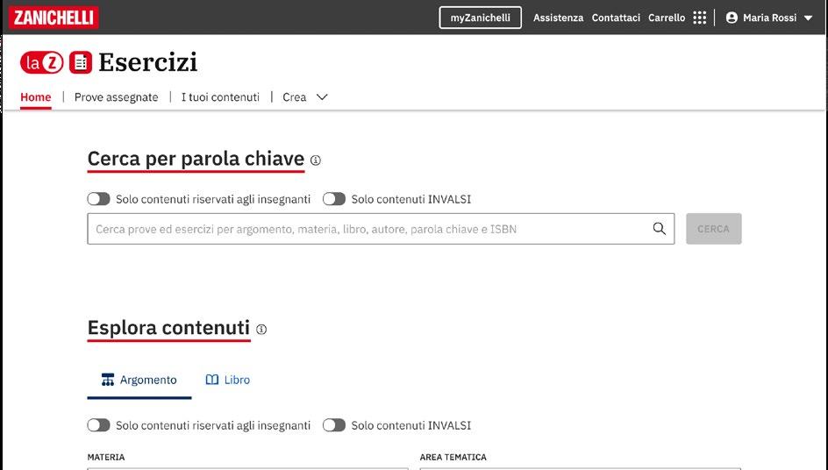Click the laZ red logo badge
828x470 pixels.
tap(42, 62)
